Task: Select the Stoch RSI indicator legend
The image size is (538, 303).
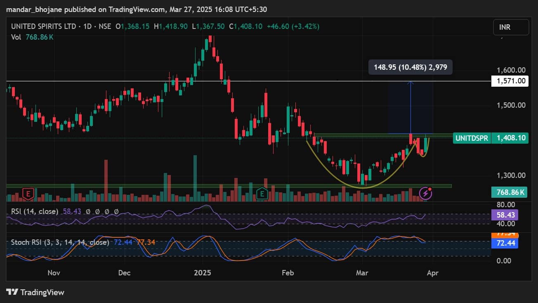Action: (x=58, y=242)
